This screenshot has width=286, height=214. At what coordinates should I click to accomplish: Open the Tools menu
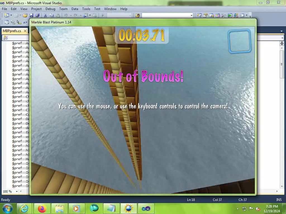pyautogui.click(x=86, y=9)
